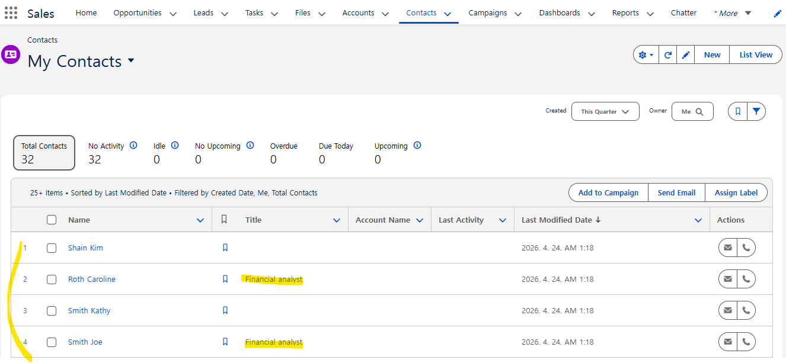Click the list view settings gear icon
The width and height of the screenshot is (786, 363).
click(x=646, y=55)
